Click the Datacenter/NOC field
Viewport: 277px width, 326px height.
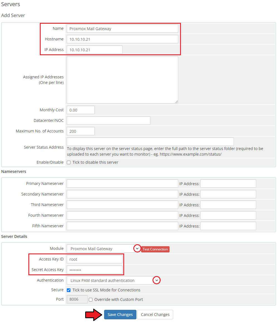click(x=108, y=120)
